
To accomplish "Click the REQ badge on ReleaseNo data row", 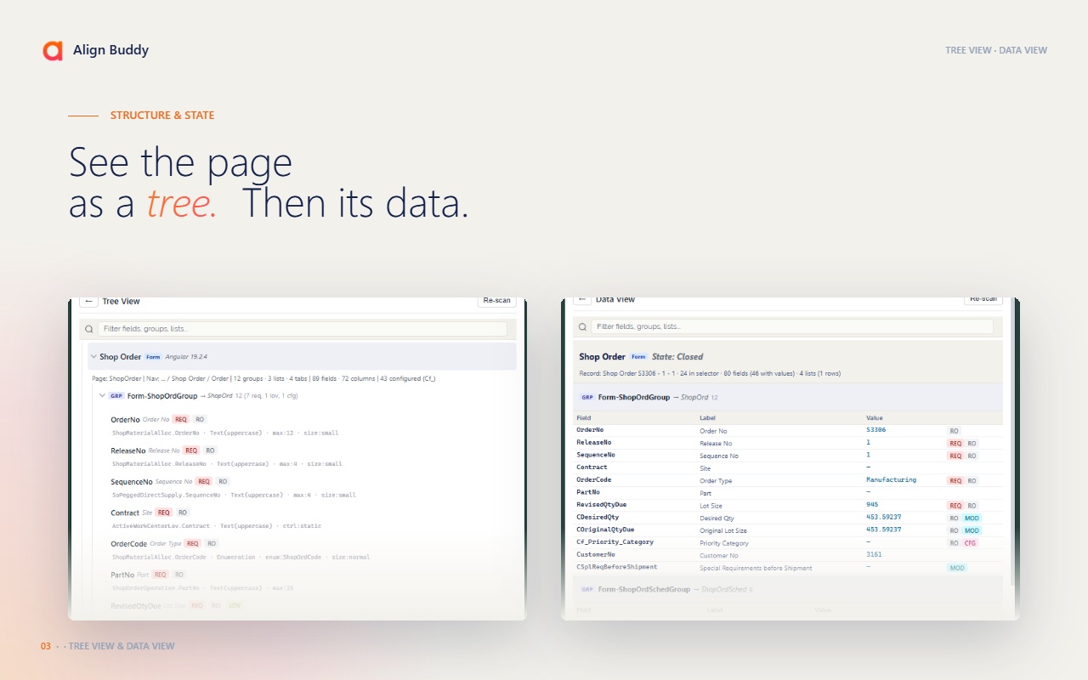I will pos(955,444).
